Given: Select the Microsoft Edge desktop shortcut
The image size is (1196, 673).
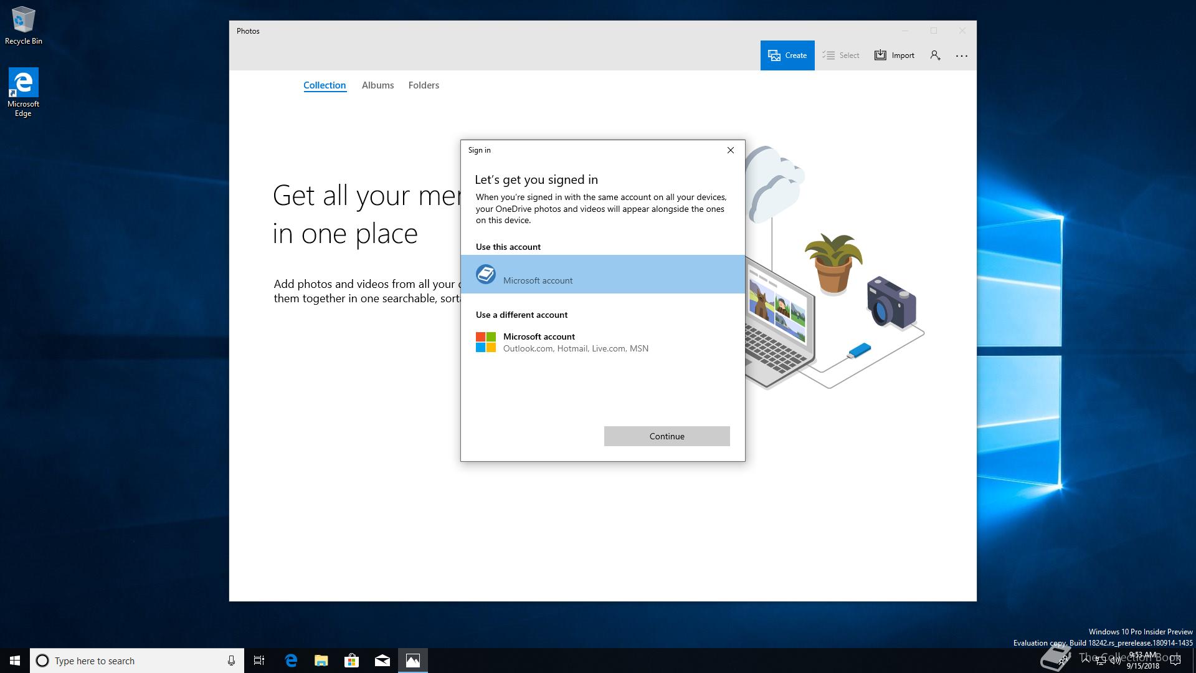Looking at the screenshot, I should 23,92.
